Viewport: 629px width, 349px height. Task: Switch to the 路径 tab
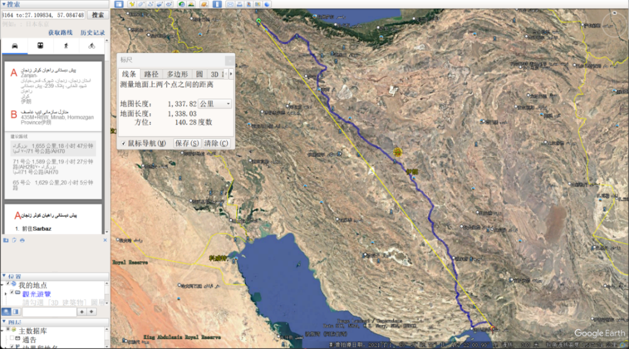click(x=151, y=74)
